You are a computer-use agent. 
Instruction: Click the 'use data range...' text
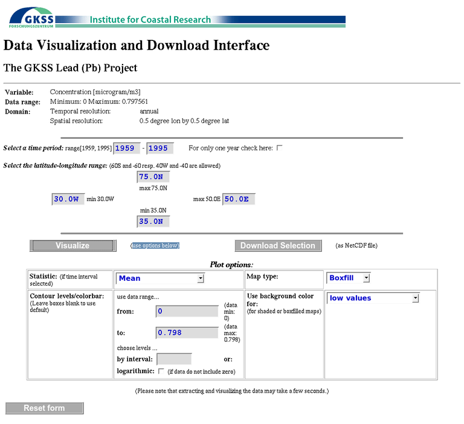point(138,297)
